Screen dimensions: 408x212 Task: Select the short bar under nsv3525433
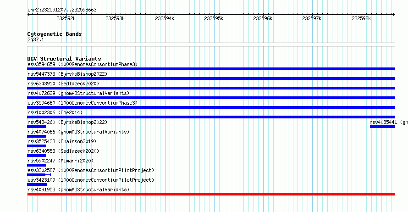pos(36,146)
